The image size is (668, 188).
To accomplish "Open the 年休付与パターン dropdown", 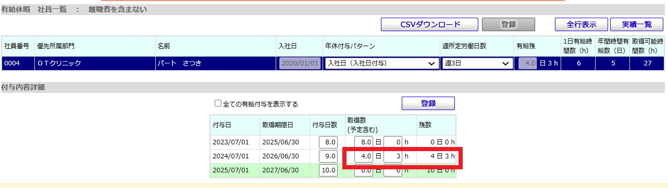I will click(381, 63).
